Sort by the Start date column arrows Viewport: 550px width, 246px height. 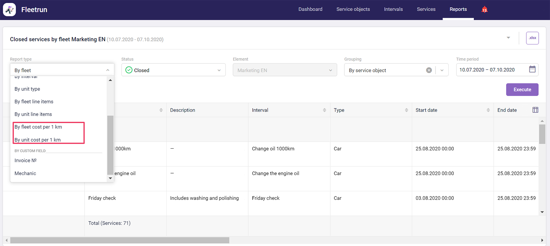click(488, 110)
